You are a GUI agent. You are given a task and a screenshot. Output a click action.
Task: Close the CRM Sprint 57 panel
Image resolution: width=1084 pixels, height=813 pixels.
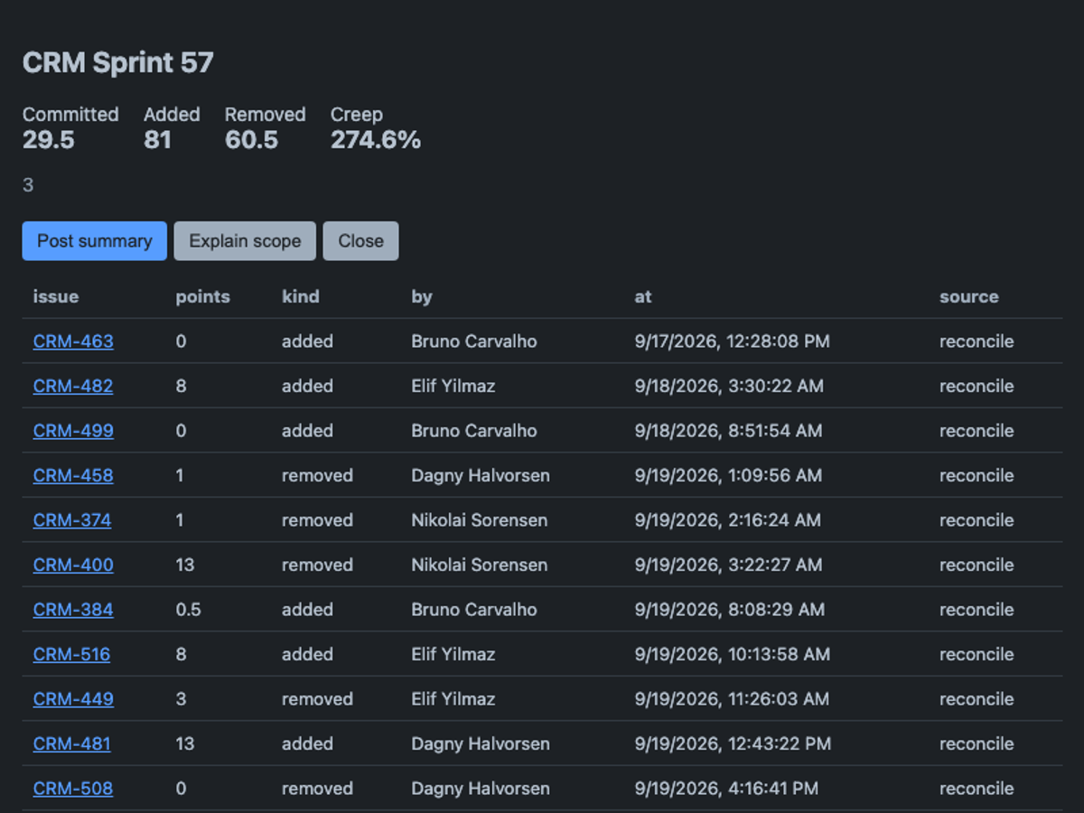pyautogui.click(x=361, y=241)
